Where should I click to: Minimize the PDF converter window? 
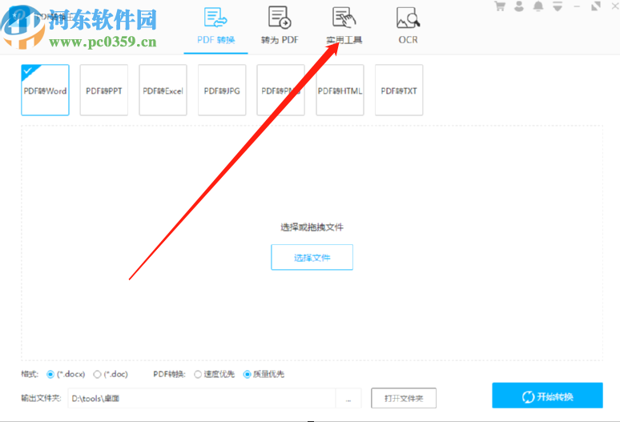click(x=577, y=6)
